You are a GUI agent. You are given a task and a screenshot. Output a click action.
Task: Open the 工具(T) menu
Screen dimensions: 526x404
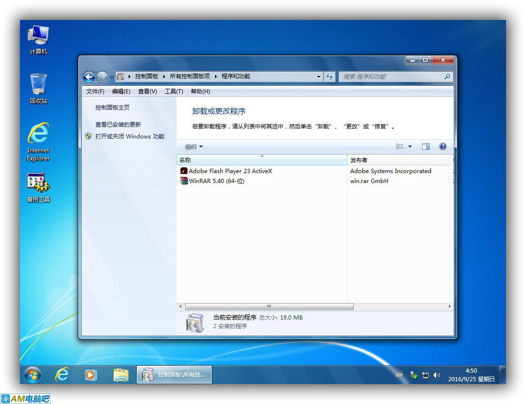click(174, 92)
